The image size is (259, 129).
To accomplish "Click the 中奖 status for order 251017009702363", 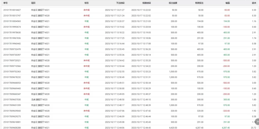I will tap(87, 72).
